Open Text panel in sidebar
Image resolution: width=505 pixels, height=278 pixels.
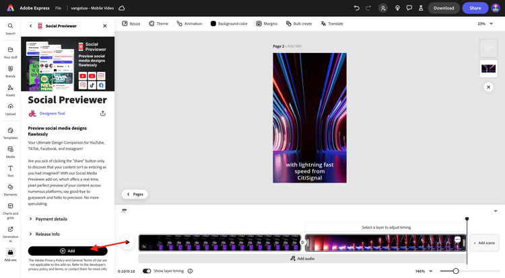coord(10,171)
